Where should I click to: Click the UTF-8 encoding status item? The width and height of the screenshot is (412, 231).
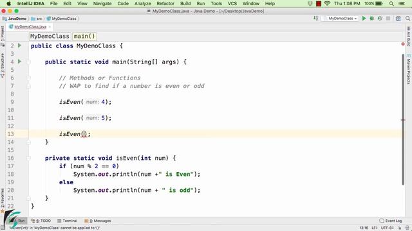(x=388, y=228)
